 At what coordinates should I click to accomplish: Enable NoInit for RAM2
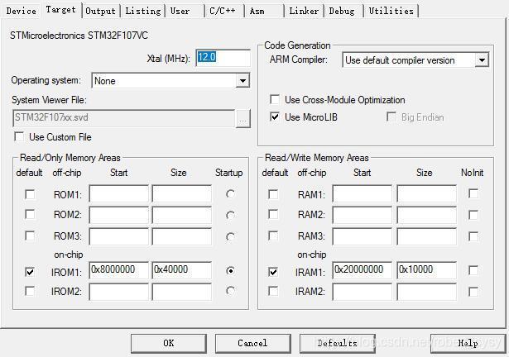tap(473, 215)
